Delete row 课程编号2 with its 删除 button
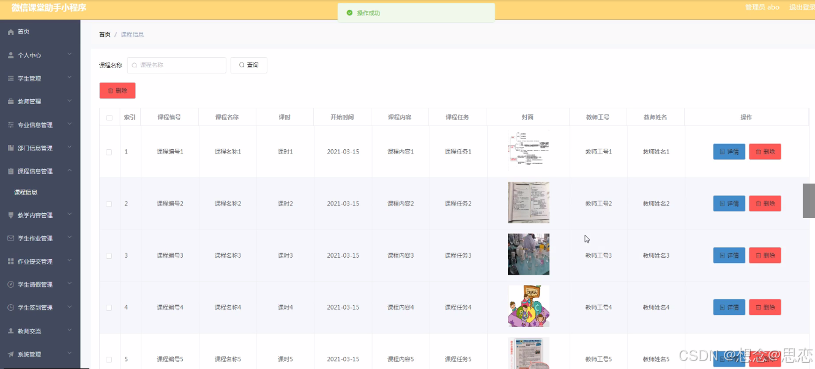815x369 pixels. (765, 204)
